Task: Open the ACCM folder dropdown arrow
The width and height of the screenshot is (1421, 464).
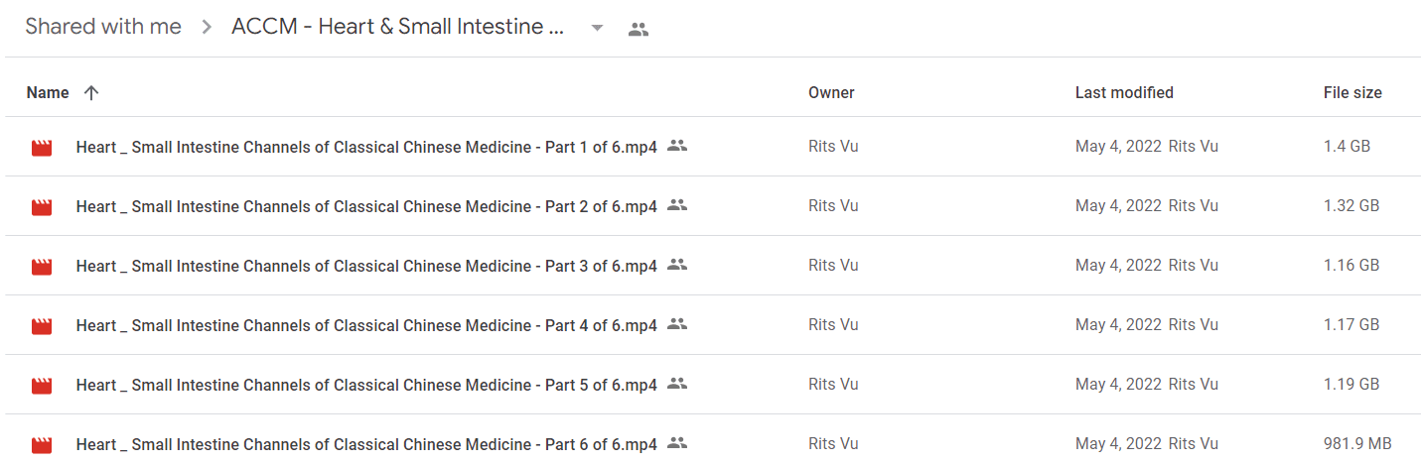Action: point(597,28)
